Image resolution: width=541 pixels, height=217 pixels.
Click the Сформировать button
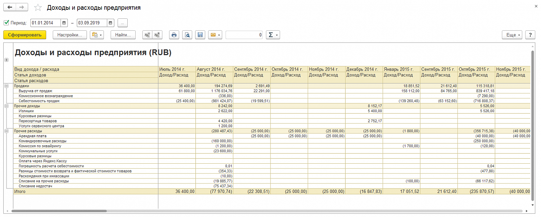coord(25,35)
